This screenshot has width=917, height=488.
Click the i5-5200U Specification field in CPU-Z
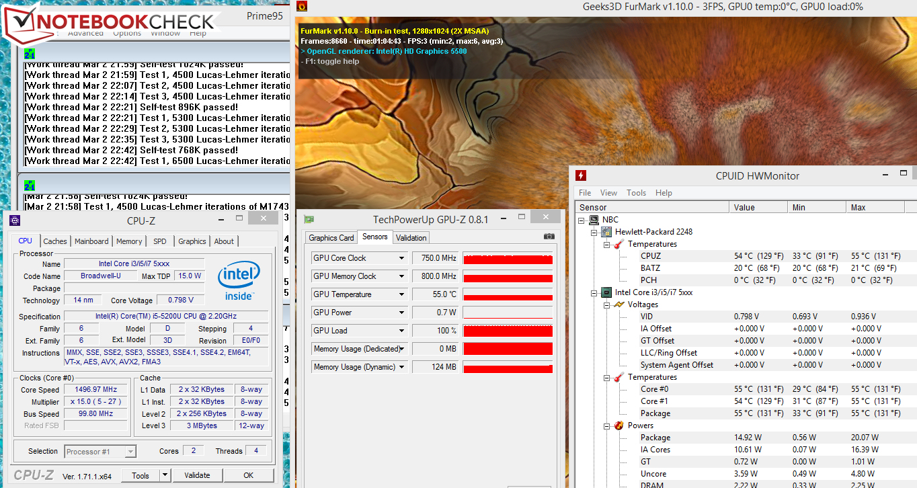(x=166, y=317)
